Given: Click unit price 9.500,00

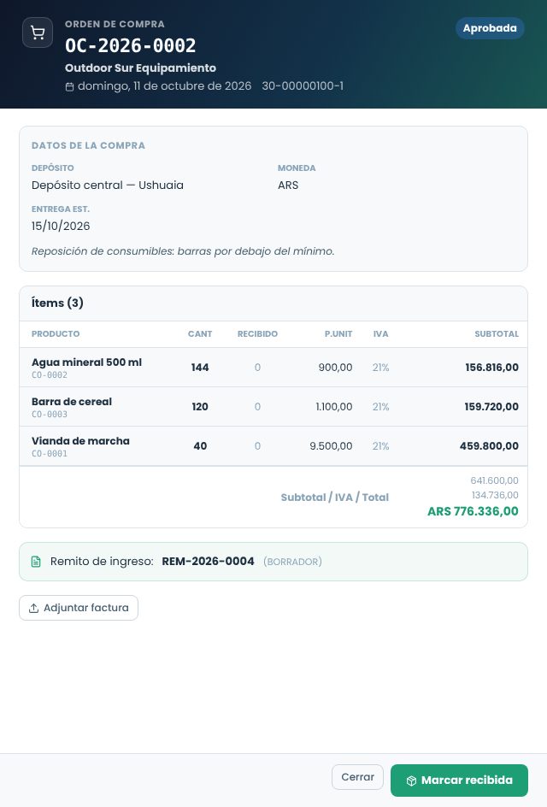Looking at the screenshot, I should coord(331,446).
